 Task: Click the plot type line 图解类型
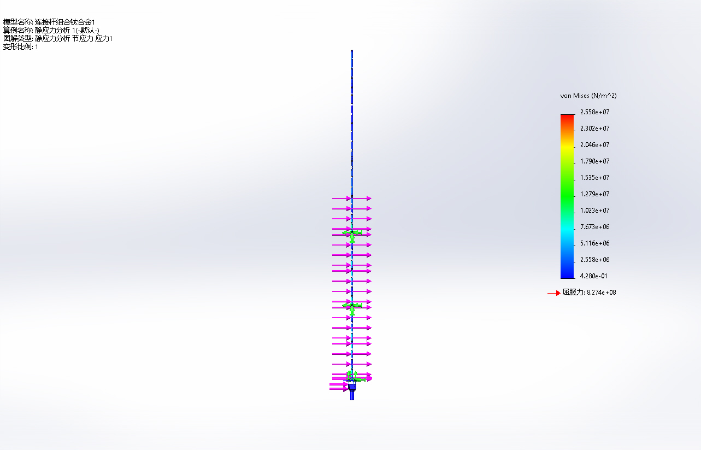click(x=58, y=39)
